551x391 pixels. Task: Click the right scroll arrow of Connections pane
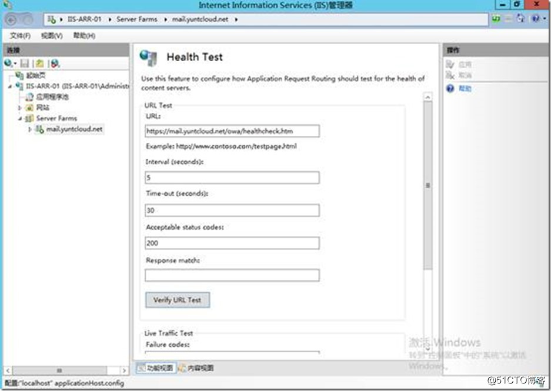(x=124, y=370)
